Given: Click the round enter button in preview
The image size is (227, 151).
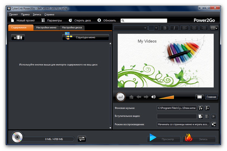Looking at the screenshot, I should 120,97.
